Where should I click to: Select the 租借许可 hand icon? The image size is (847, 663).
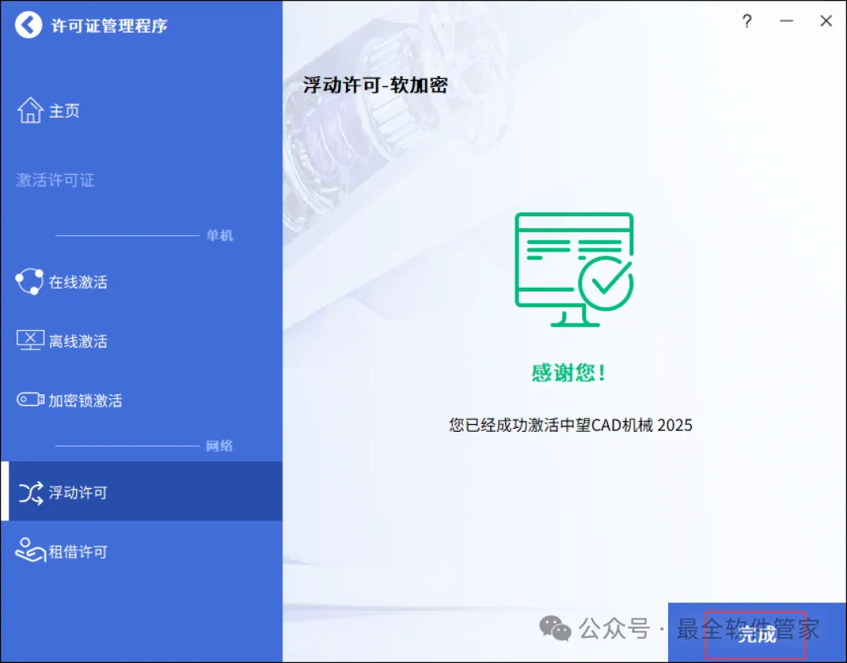click(x=31, y=551)
